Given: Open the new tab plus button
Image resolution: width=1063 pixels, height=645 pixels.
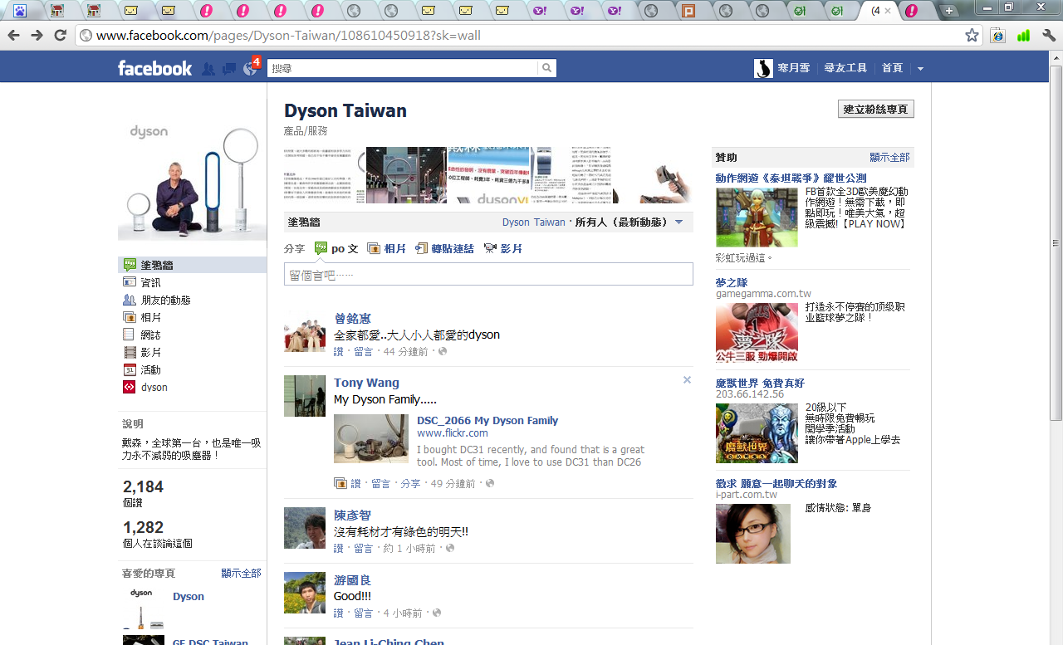Looking at the screenshot, I should coord(949,11).
